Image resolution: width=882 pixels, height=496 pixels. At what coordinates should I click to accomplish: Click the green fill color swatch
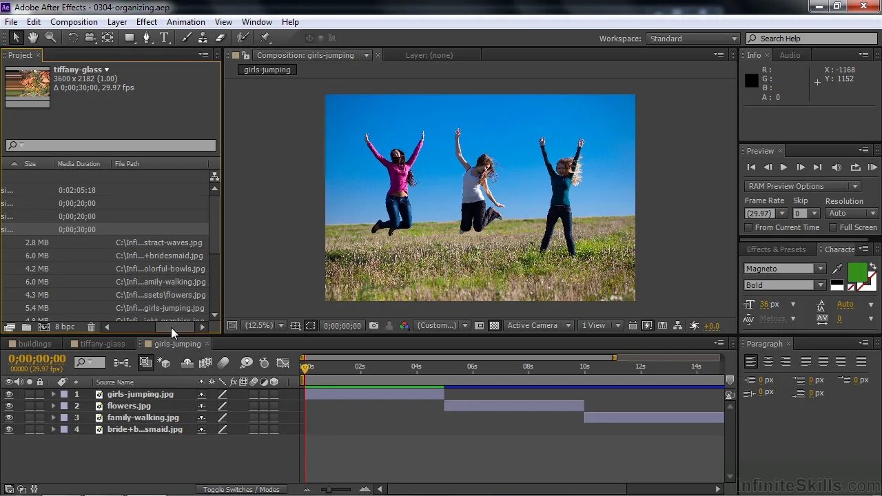[x=857, y=271]
